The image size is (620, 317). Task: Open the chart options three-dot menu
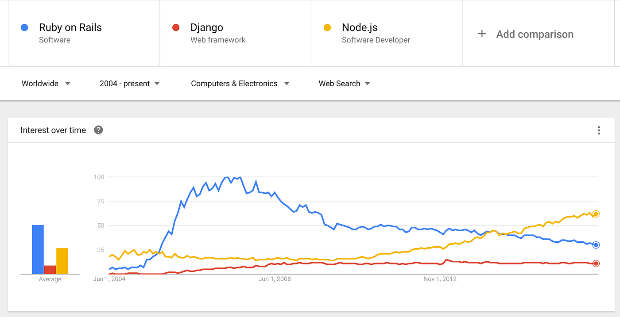[x=599, y=130]
